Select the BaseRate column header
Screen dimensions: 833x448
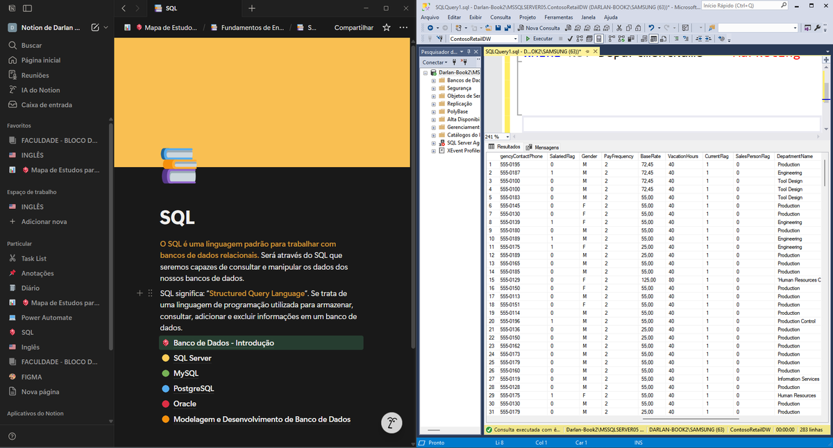pos(650,156)
